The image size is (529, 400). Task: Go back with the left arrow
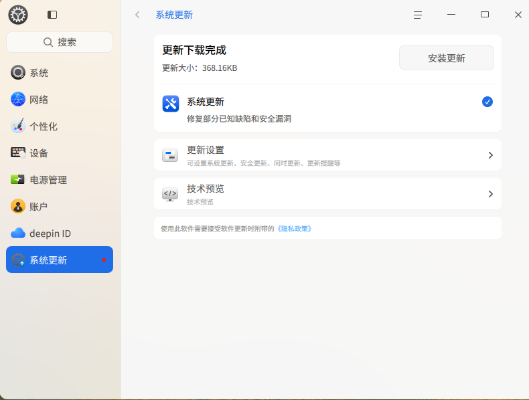tap(137, 15)
